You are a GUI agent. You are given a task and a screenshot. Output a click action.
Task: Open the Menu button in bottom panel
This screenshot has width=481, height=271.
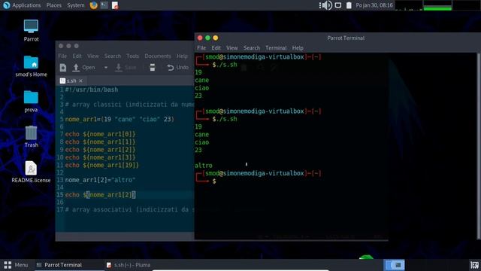[x=17, y=265]
